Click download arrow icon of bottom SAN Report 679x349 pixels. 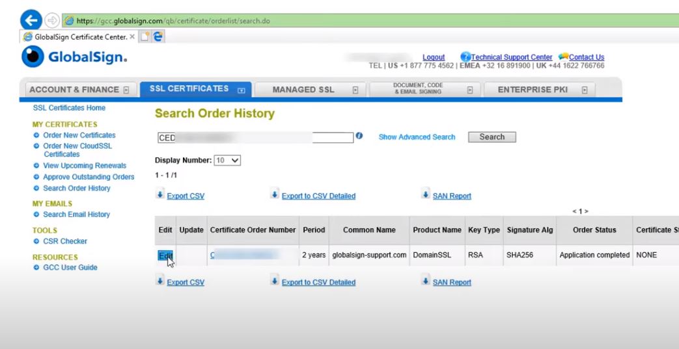pyautogui.click(x=426, y=281)
